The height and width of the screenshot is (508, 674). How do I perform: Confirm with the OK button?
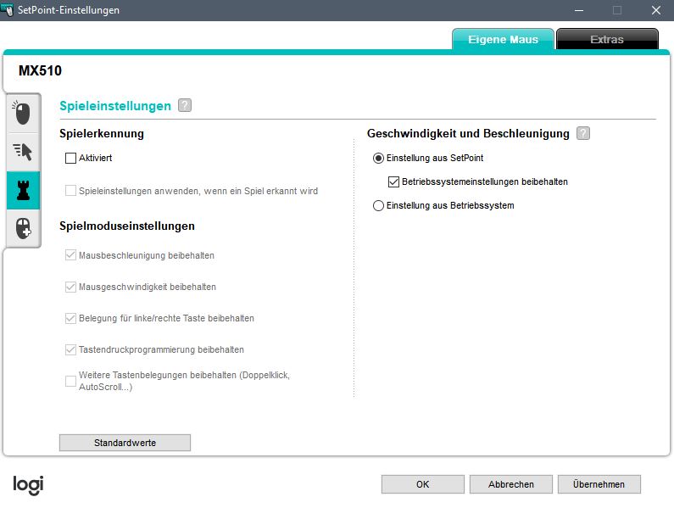(422, 484)
